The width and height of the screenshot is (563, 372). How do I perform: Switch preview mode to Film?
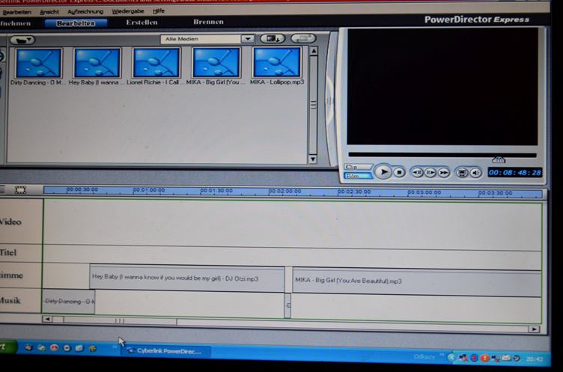click(358, 176)
